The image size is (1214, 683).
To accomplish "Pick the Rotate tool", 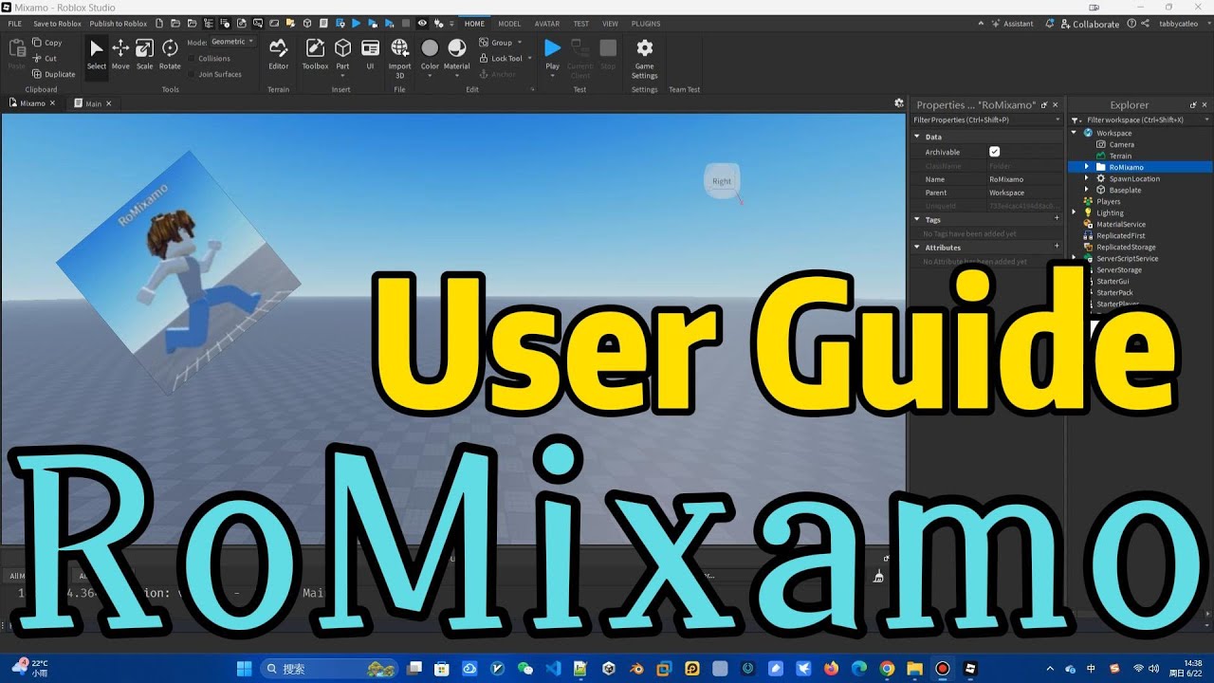I will tap(170, 54).
